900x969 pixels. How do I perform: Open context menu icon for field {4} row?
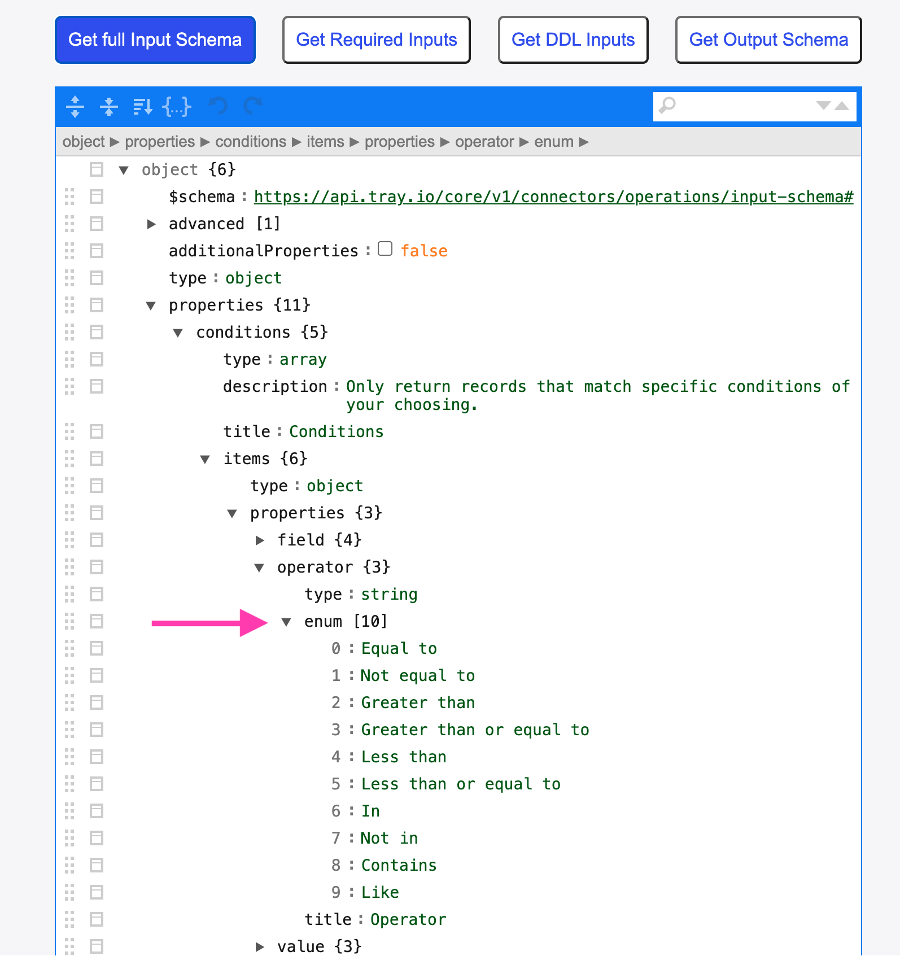pos(97,540)
